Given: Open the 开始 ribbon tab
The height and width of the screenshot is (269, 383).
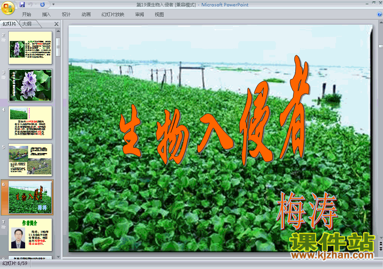Looking at the screenshot, I should pyautogui.click(x=26, y=14).
